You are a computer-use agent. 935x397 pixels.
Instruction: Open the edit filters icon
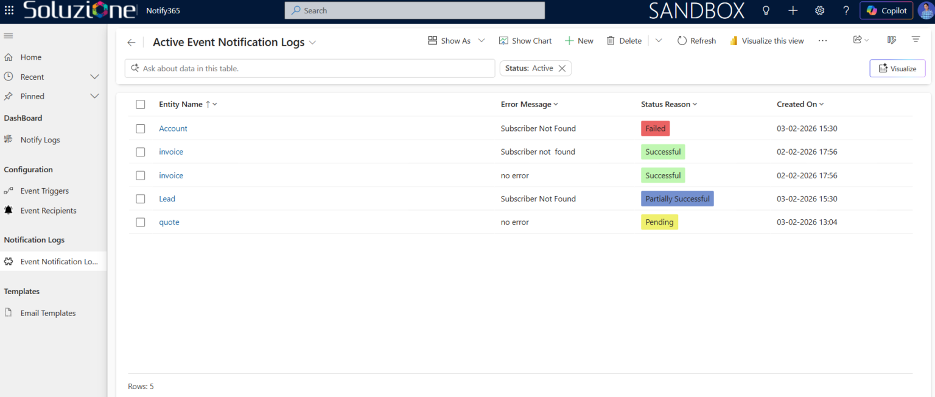(x=916, y=40)
